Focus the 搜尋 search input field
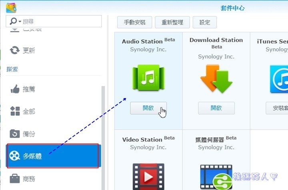Screen dimensions: 288x190 pos(54,21)
